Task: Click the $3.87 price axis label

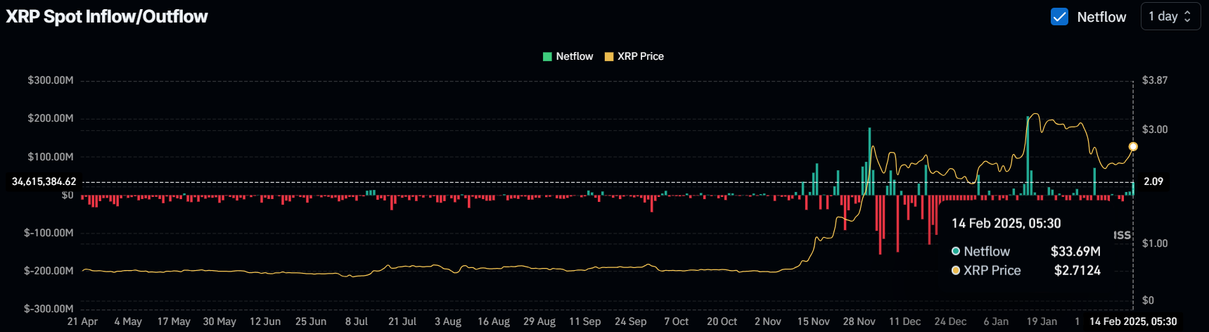Action: [x=1155, y=80]
